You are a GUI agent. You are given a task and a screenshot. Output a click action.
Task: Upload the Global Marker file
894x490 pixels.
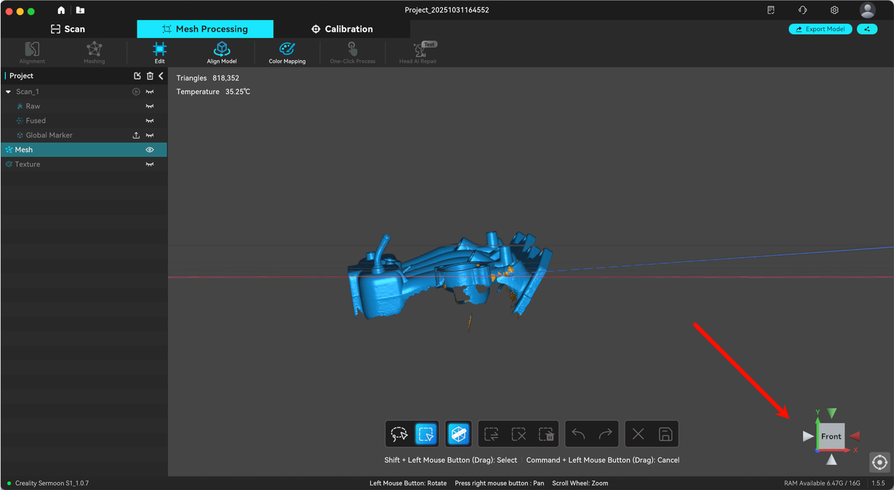point(137,135)
